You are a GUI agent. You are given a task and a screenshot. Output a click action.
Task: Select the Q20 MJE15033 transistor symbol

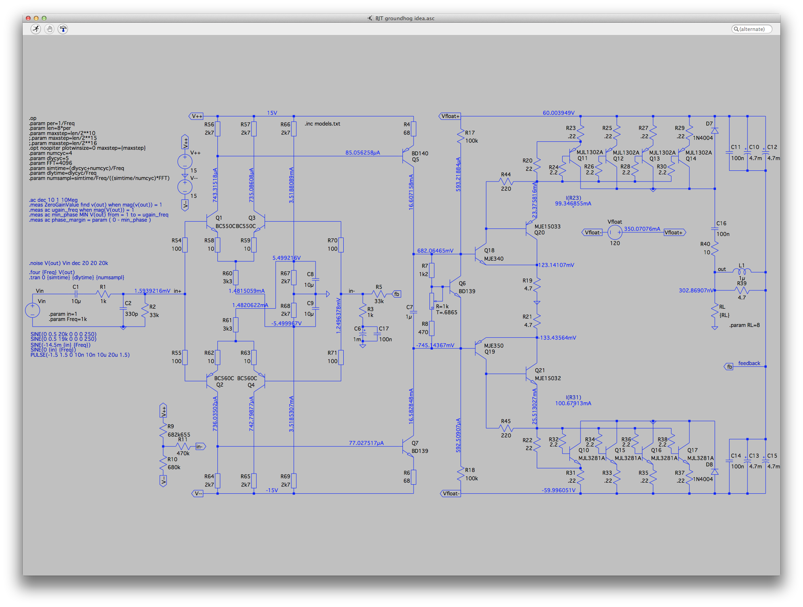(532, 229)
